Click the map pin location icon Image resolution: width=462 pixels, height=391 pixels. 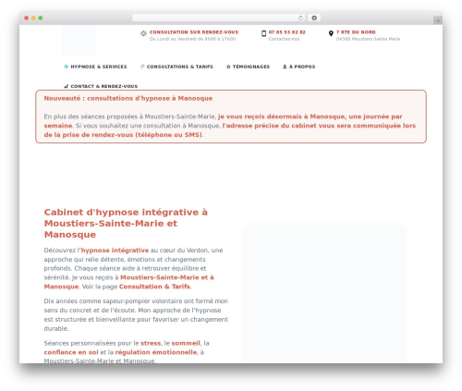(x=331, y=33)
